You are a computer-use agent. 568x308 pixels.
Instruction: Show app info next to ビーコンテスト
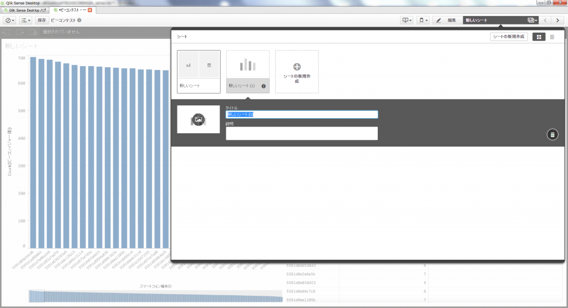pyautogui.click(x=79, y=21)
